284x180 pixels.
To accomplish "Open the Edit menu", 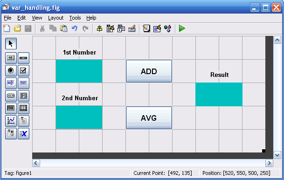I will [x=21, y=18].
